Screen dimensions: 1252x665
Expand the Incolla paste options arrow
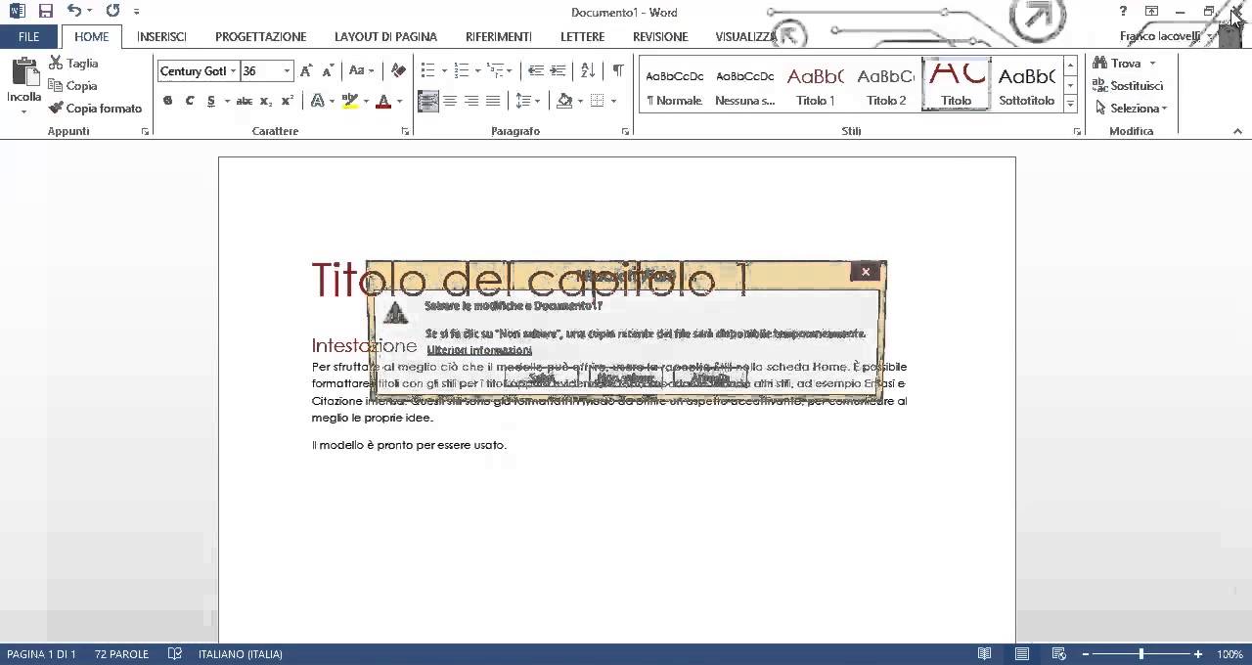pyautogui.click(x=23, y=111)
